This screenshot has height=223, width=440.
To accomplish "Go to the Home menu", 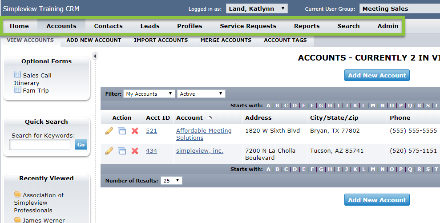I will (x=20, y=26).
